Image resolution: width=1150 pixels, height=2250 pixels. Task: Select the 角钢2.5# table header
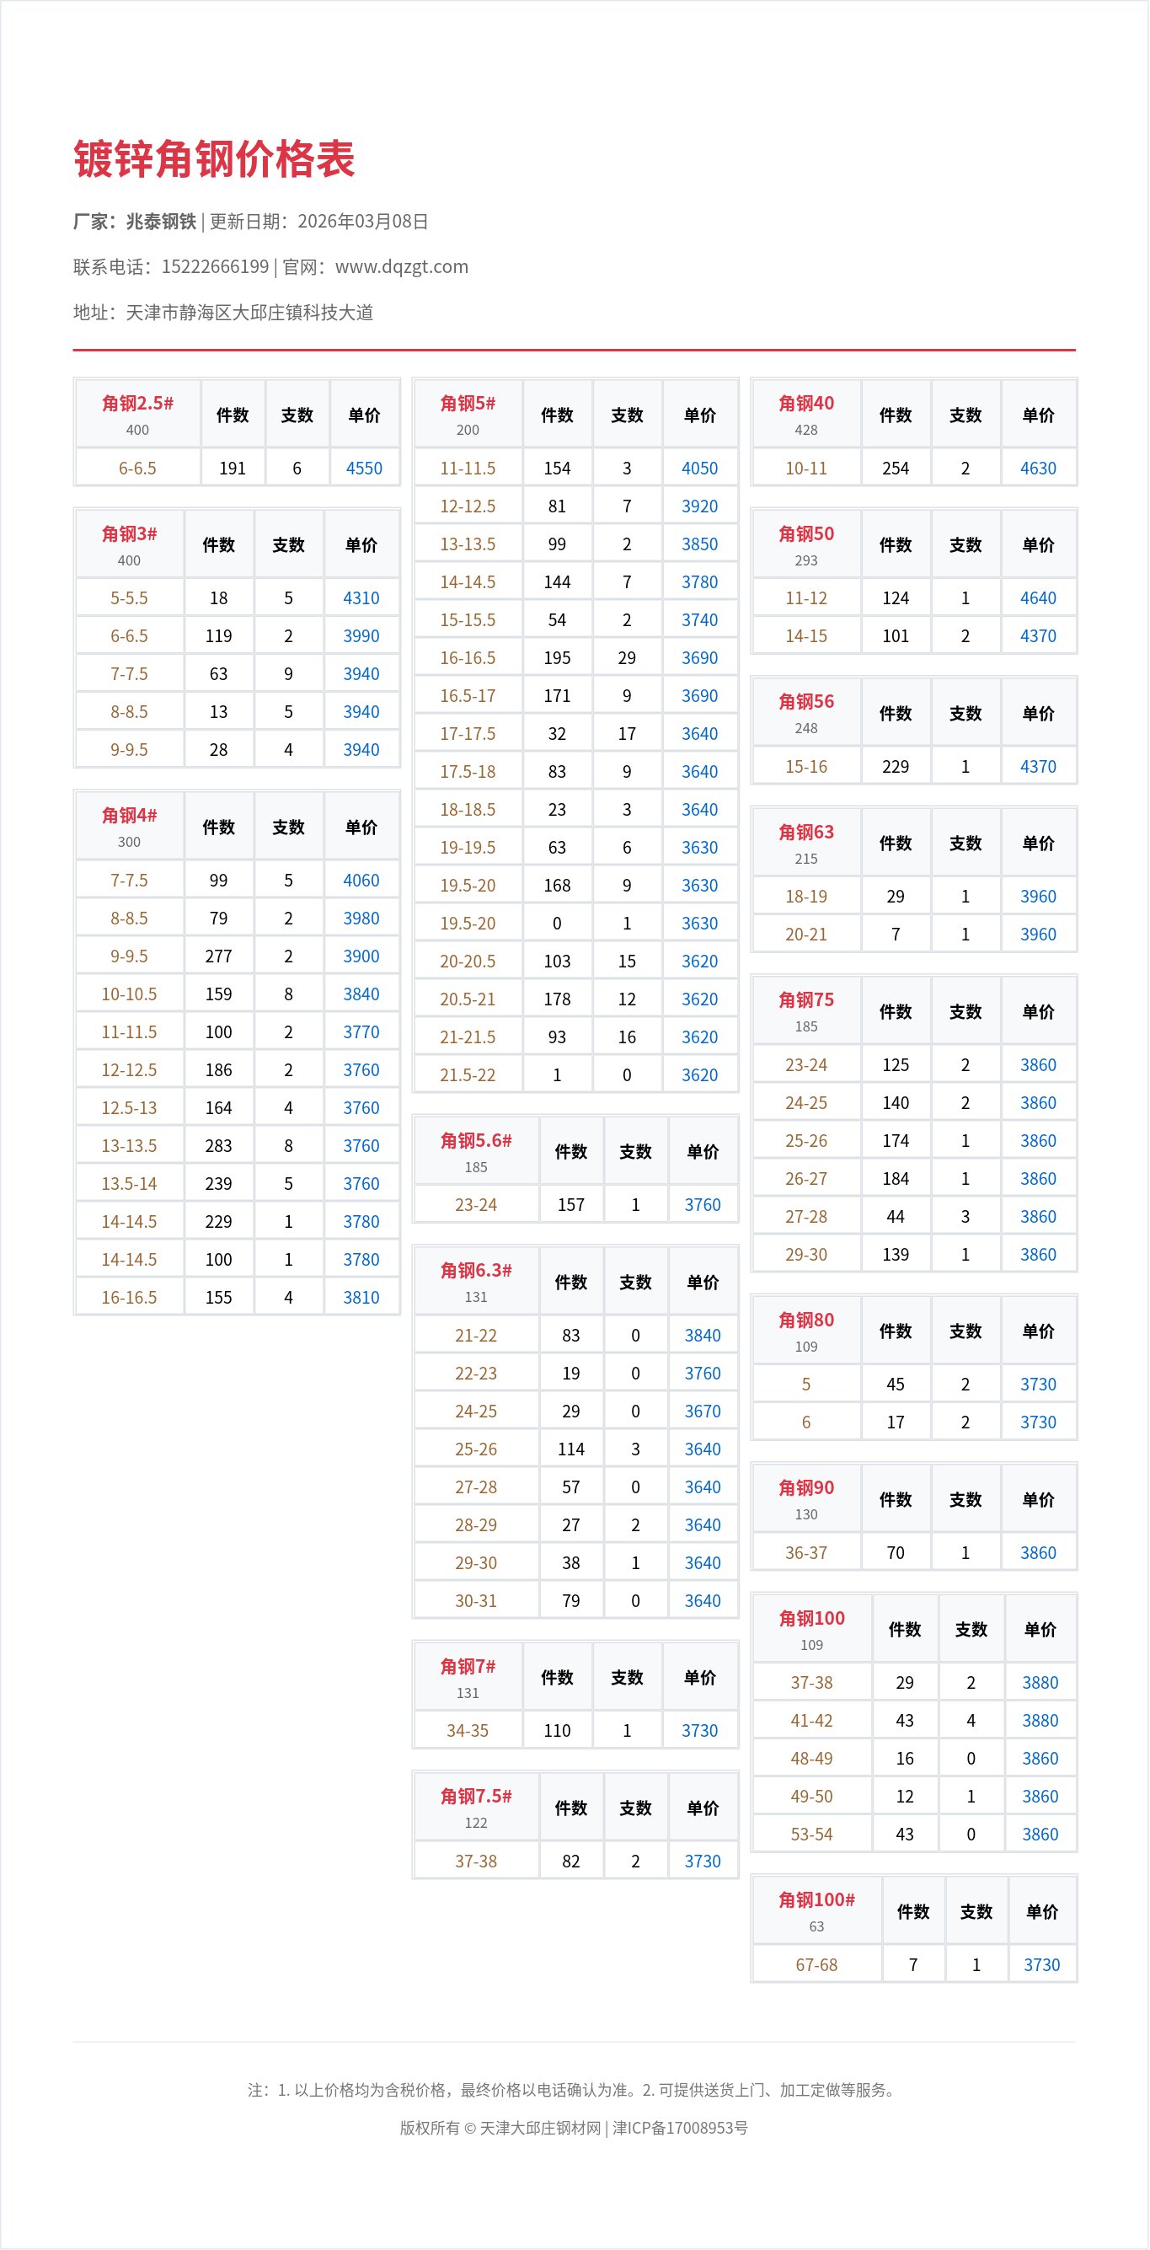point(138,414)
